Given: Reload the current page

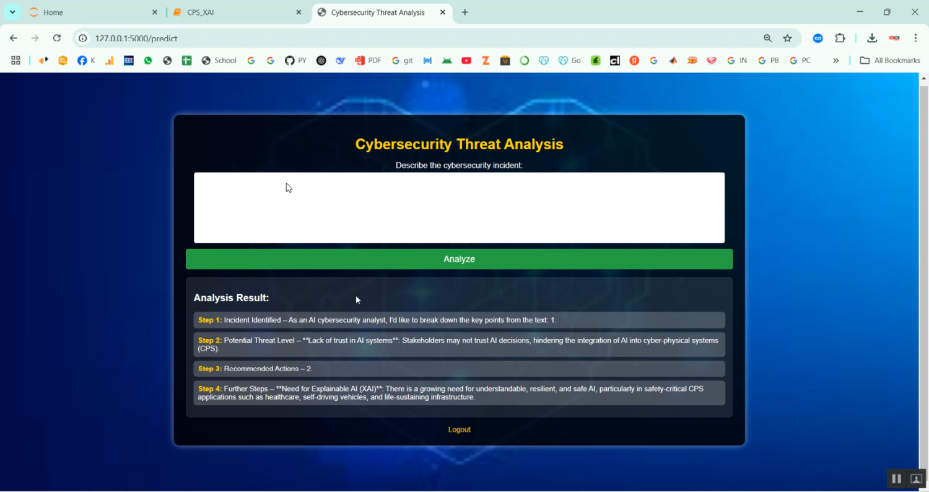Looking at the screenshot, I should (x=57, y=38).
